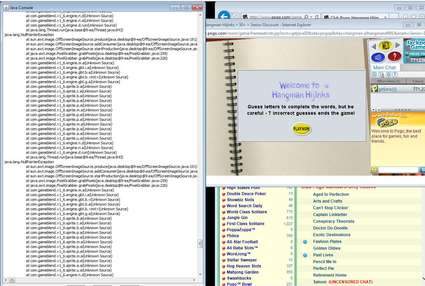Open the smiley emoticon picker
Screen dimensions: 425x286
pos(374,170)
